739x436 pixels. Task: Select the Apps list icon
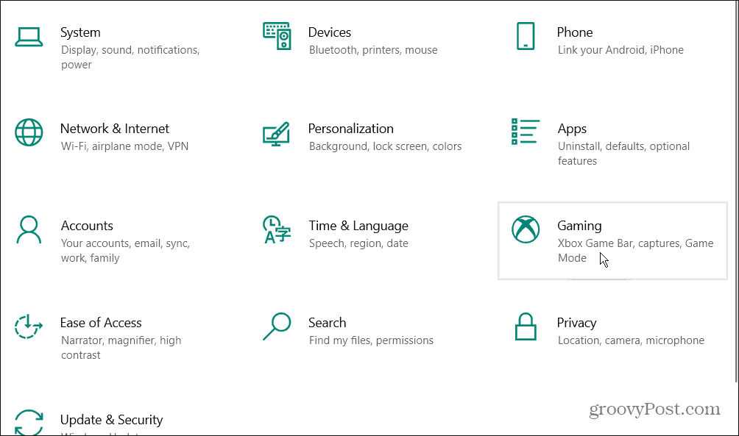[x=526, y=132]
